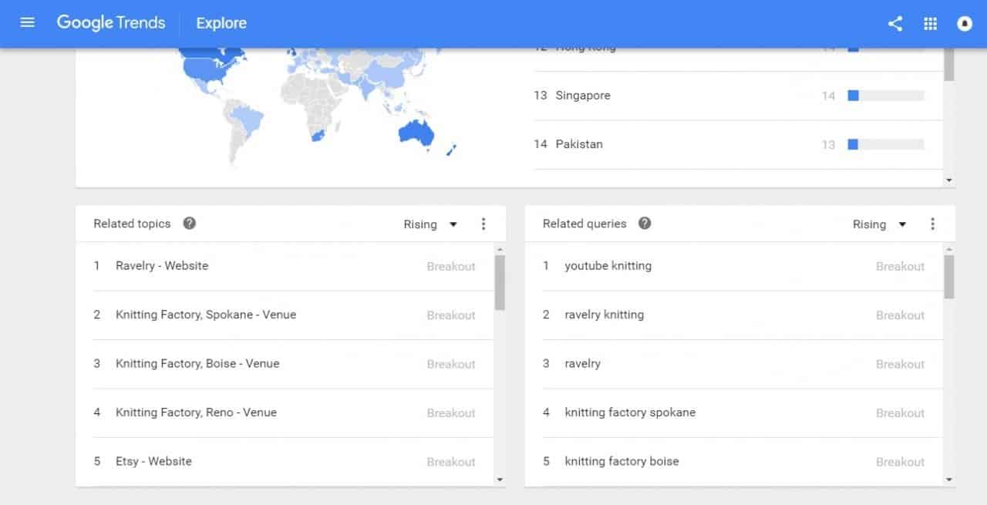The height and width of the screenshot is (505, 987).
Task: Open the Related topics Rising dropdown
Action: pos(430,224)
